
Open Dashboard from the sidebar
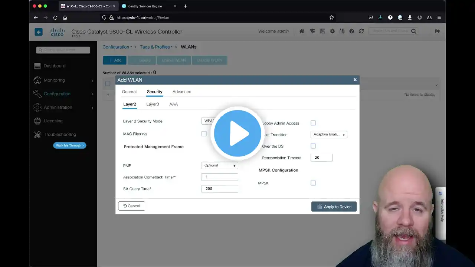tap(54, 66)
